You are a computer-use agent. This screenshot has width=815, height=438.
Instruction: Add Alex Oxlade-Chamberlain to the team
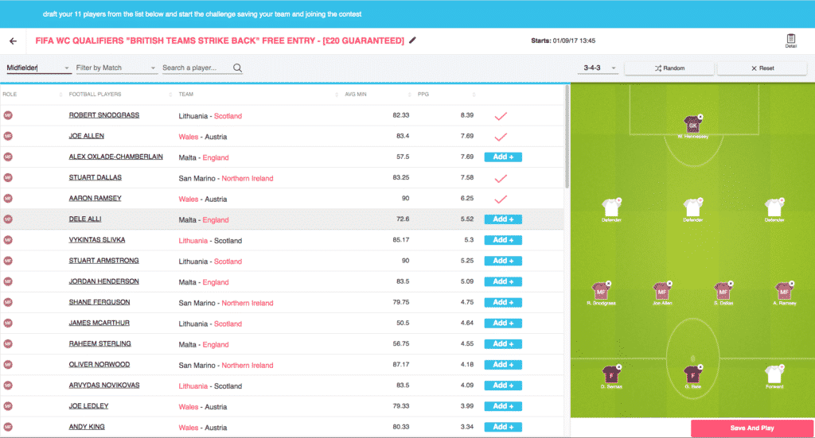coord(503,157)
